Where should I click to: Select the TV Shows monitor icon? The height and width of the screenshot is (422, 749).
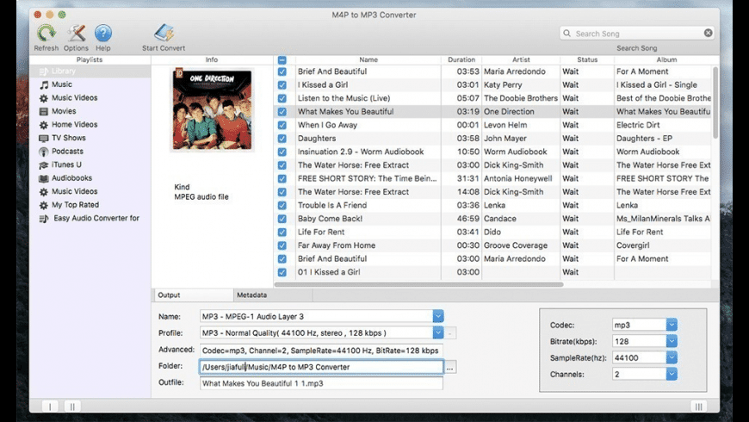coord(43,138)
